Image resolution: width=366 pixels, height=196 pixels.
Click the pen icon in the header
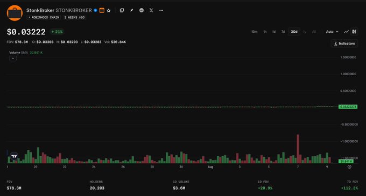coord(132,10)
